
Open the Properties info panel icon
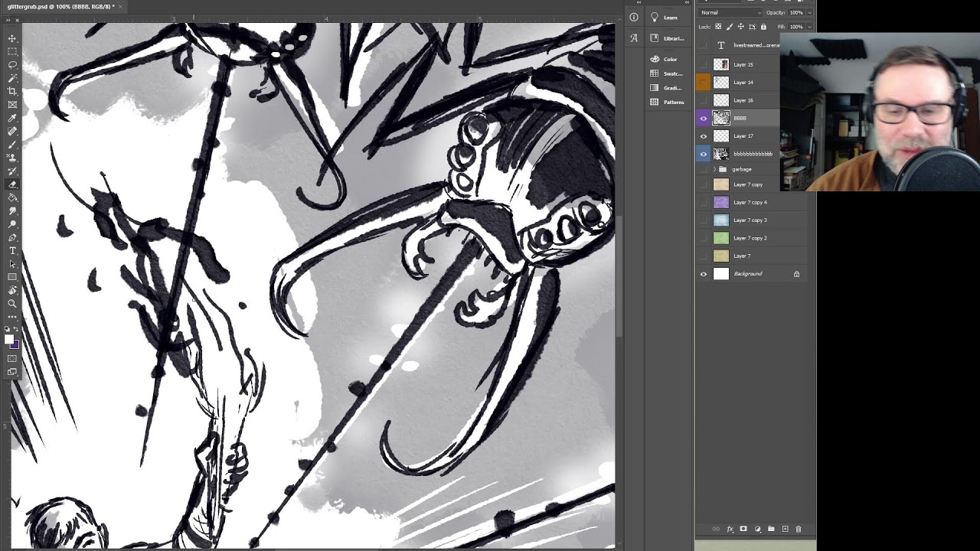pos(634,18)
